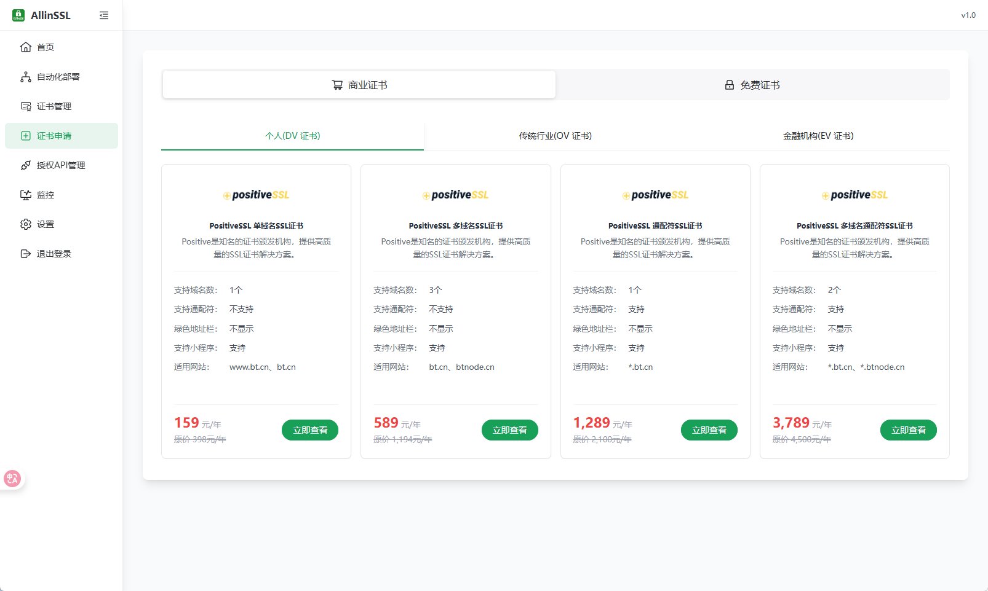The width and height of the screenshot is (988, 591).
Task: Click the domain count value 2个
Action: pos(834,290)
